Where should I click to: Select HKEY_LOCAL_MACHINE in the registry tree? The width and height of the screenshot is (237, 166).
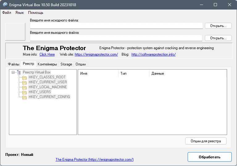coord(48,87)
